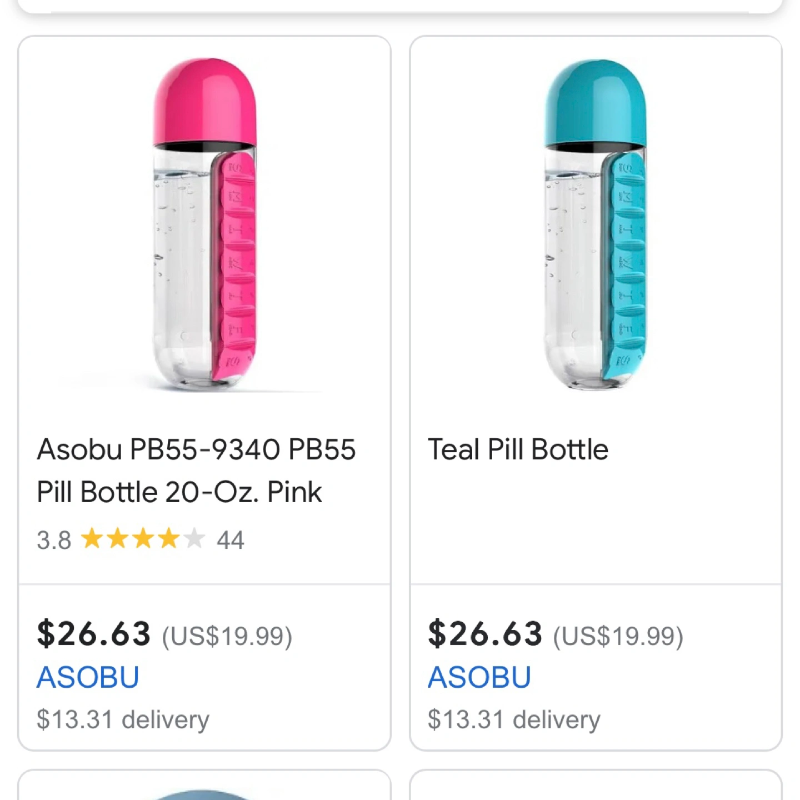Image resolution: width=800 pixels, height=800 pixels.
Task: Open the pink Asobu pill bottle image
Action: (x=204, y=225)
